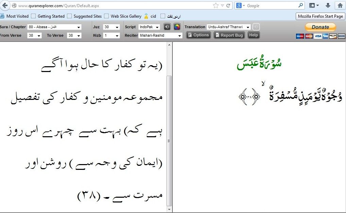Toggle Arabic recitation audio speaker icon

(167, 27)
